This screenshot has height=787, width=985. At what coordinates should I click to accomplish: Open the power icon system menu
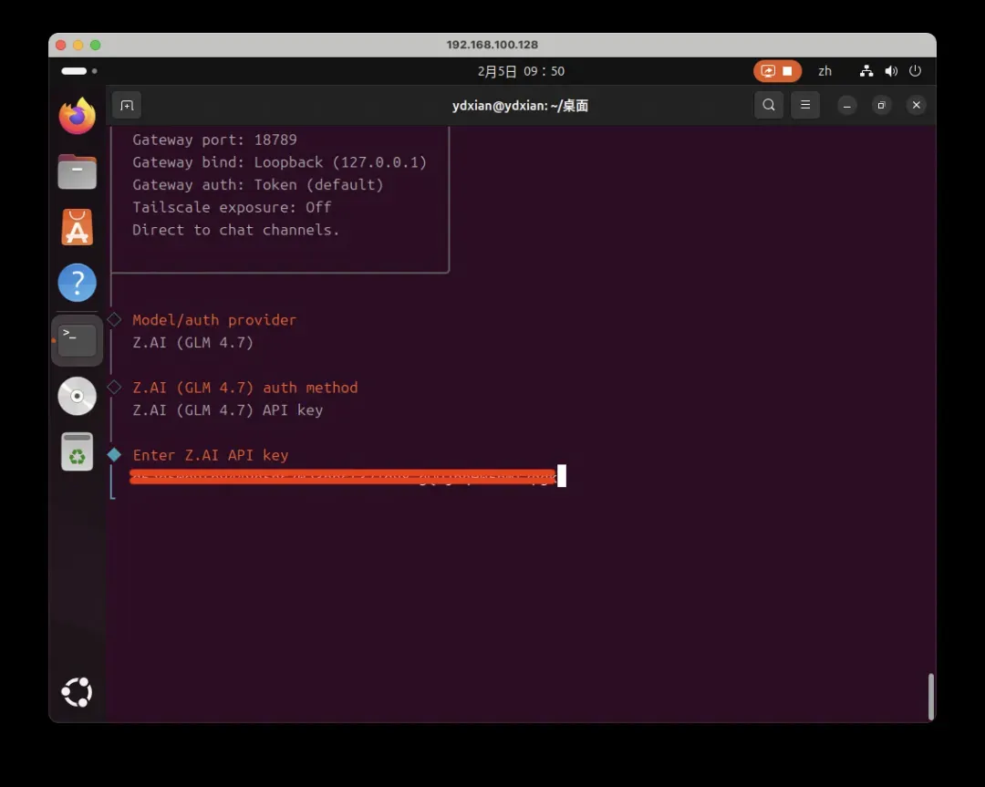click(x=915, y=71)
